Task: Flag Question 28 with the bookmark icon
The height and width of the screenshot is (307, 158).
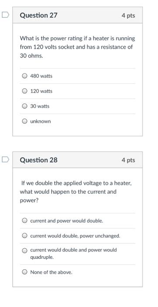Action: (x=5, y=160)
